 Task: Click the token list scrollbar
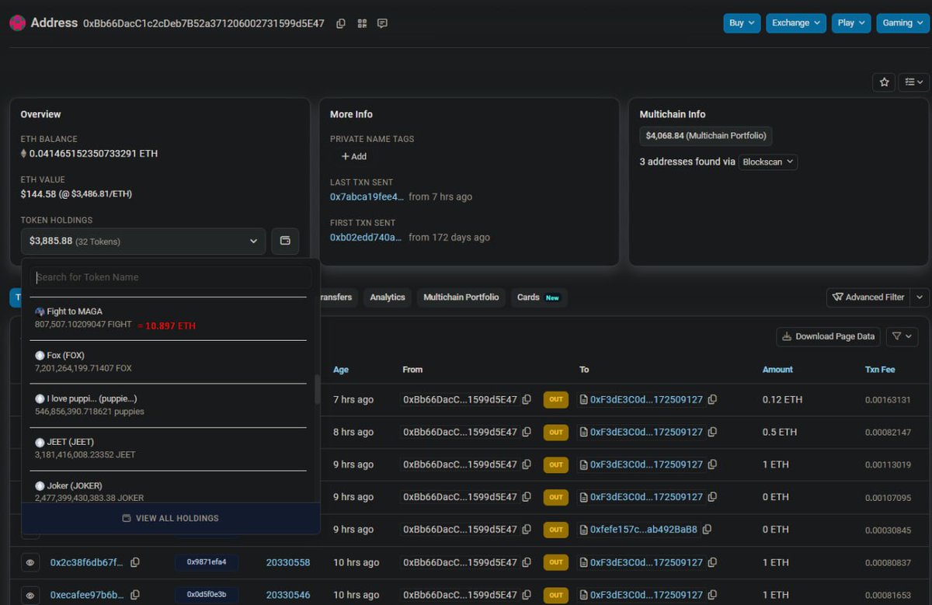(317, 389)
